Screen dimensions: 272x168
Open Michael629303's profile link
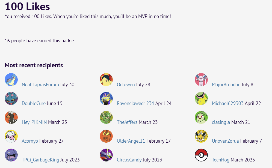tap(227, 103)
